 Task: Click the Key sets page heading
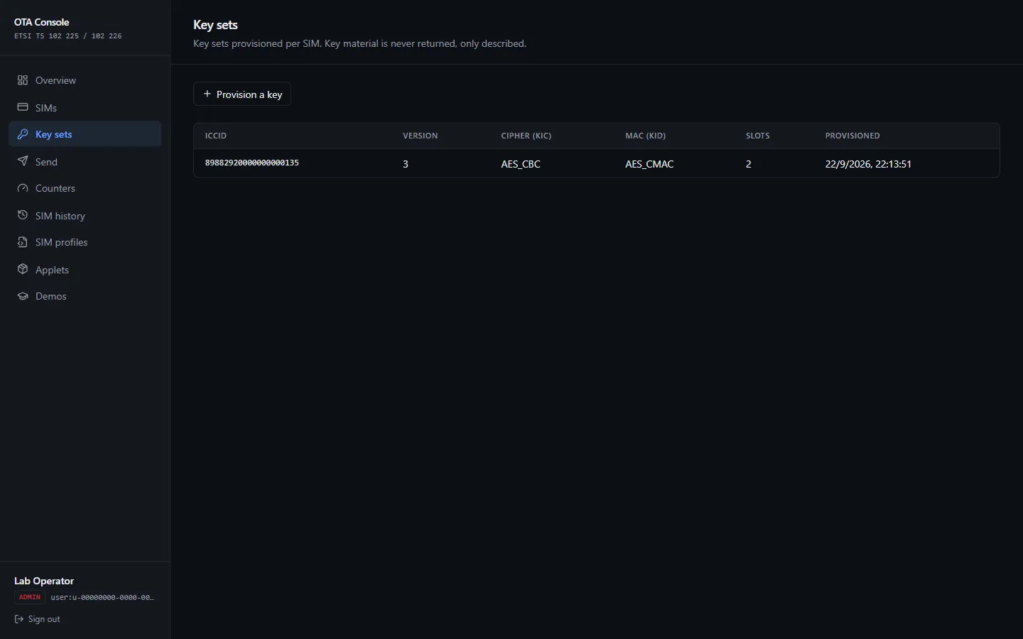pyautogui.click(x=215, y=25)
